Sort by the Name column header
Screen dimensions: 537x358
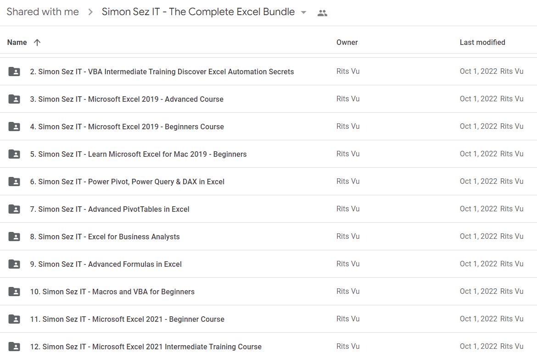[17, 42]
